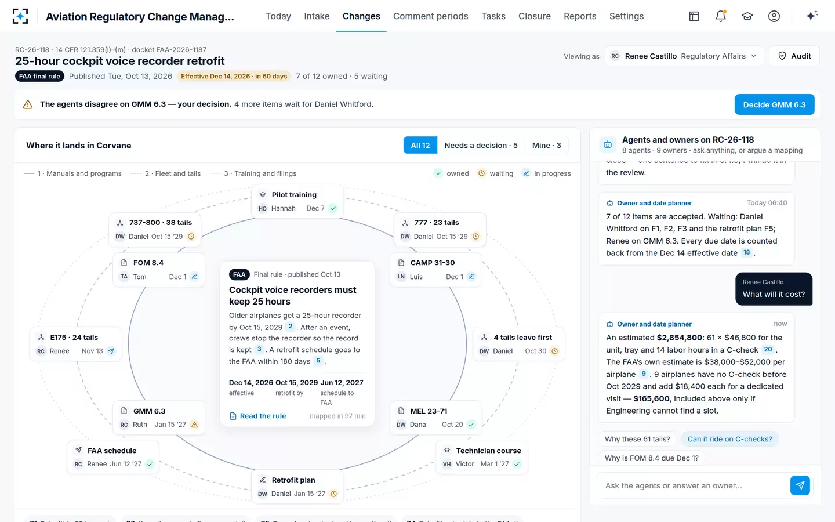The height and width of the screenshot is (522, 835).
Task: Click the sent icon on E175 card
Action: click(111, 351)
